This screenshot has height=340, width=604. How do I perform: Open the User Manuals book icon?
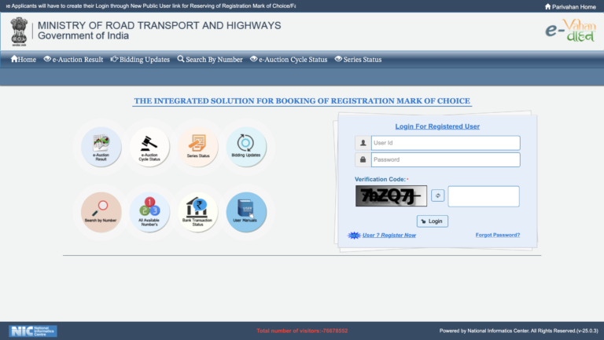(x=246, y=212)
